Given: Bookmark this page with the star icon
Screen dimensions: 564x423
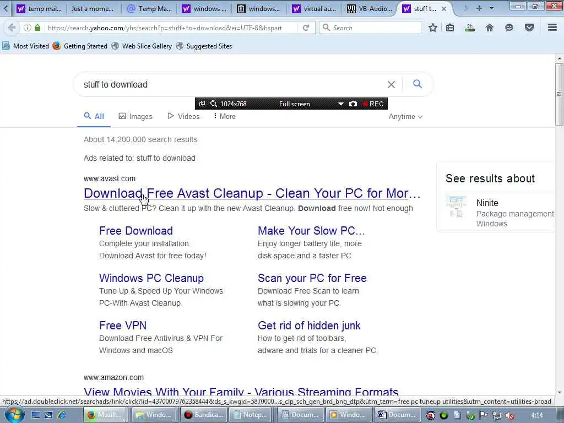Looking at the screenshot, I should [x=433, y=28].
